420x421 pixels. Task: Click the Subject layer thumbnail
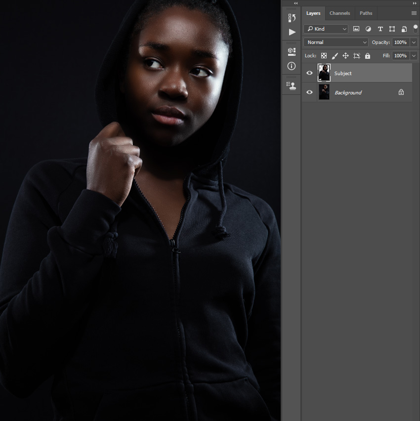324,73
